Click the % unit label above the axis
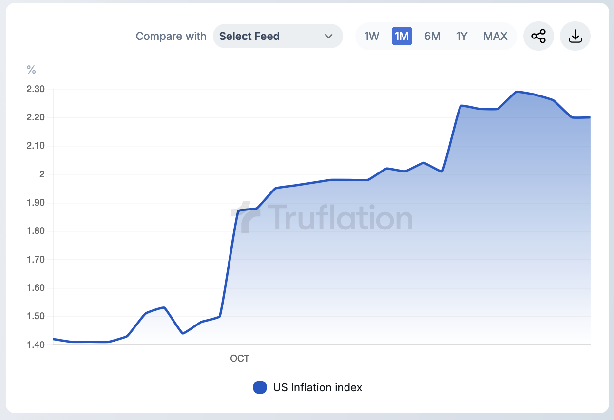 point(32,70)
